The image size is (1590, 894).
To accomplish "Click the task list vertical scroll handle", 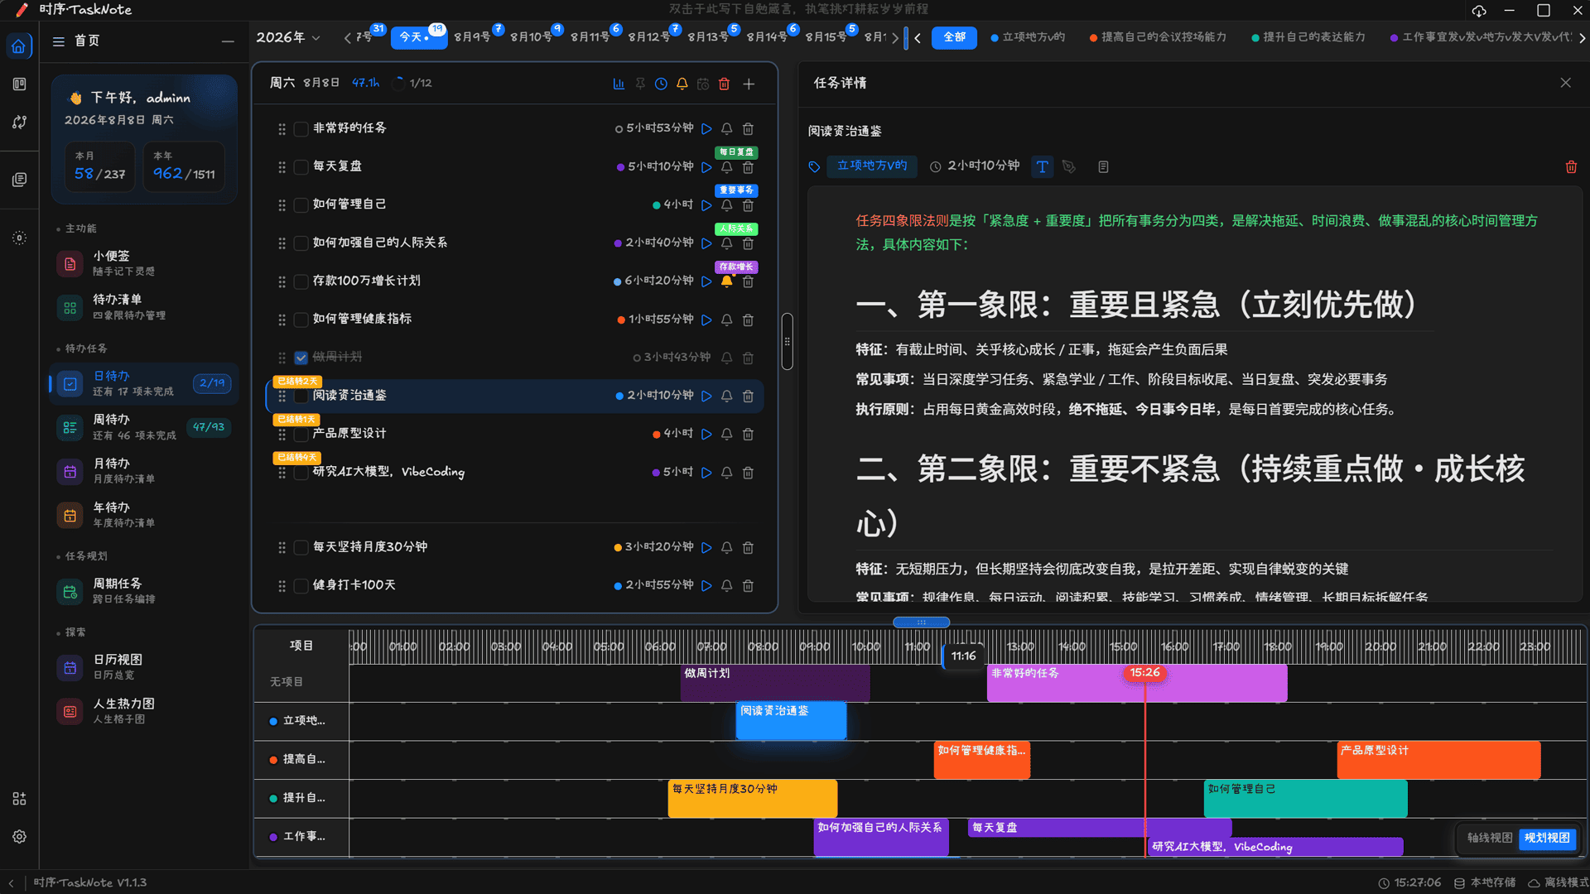I will [x=787, y=341].
